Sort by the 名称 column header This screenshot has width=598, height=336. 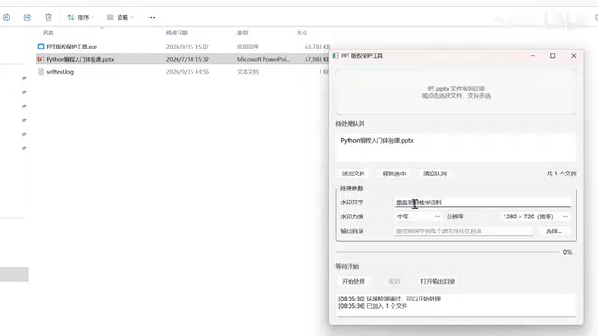[49, 33]
